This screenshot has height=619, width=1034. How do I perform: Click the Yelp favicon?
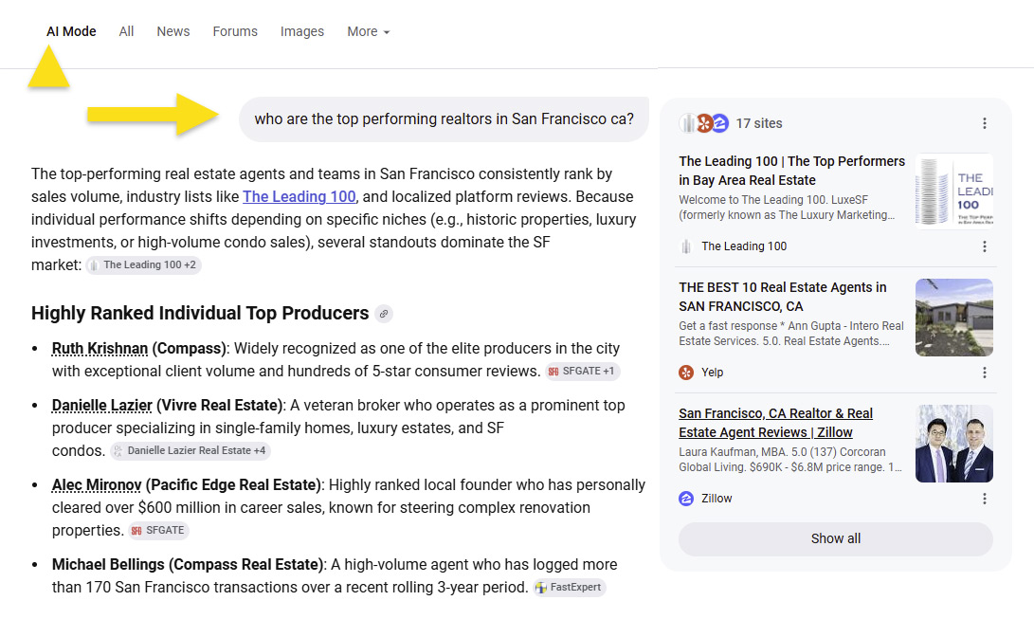click(x=686, y=373)
